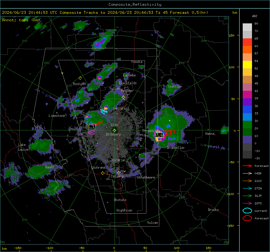Click the HighRiver town label
270x252 pixels.
[124, 210]
